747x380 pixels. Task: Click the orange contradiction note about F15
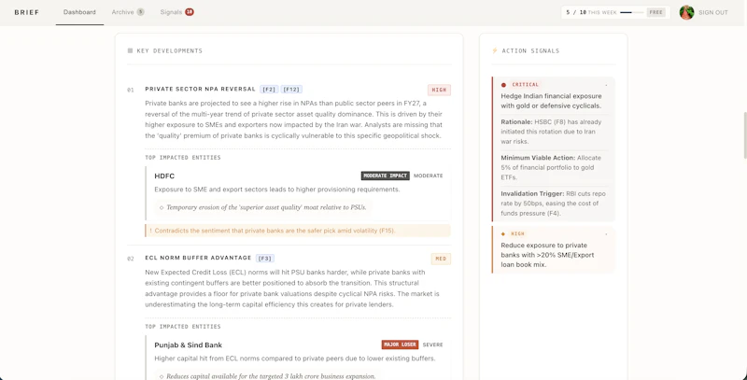coord(298,231)
